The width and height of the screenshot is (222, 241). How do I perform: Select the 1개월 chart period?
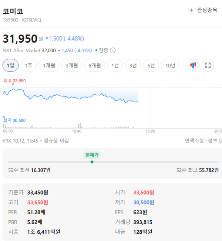click(49, 65)
